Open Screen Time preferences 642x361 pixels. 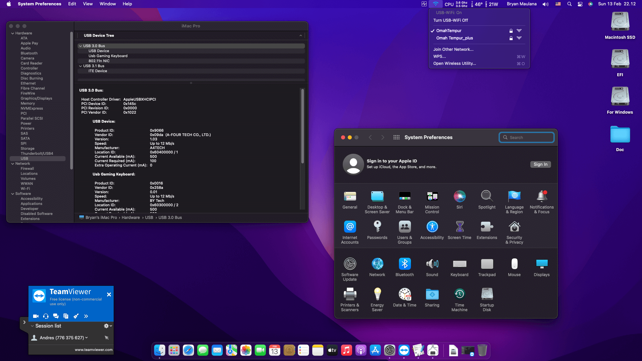tap(459, 230)
